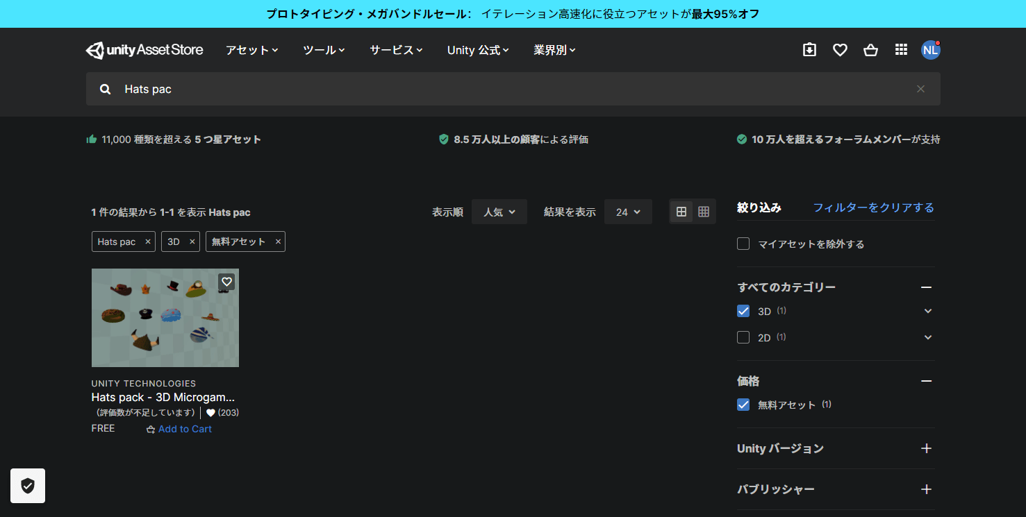The image size is (1026, 517).
Task: Expand the Unity バージョン section
Action: click(926, 448)
